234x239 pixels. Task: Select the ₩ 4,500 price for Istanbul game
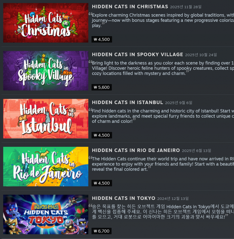[x=102, y=135]
